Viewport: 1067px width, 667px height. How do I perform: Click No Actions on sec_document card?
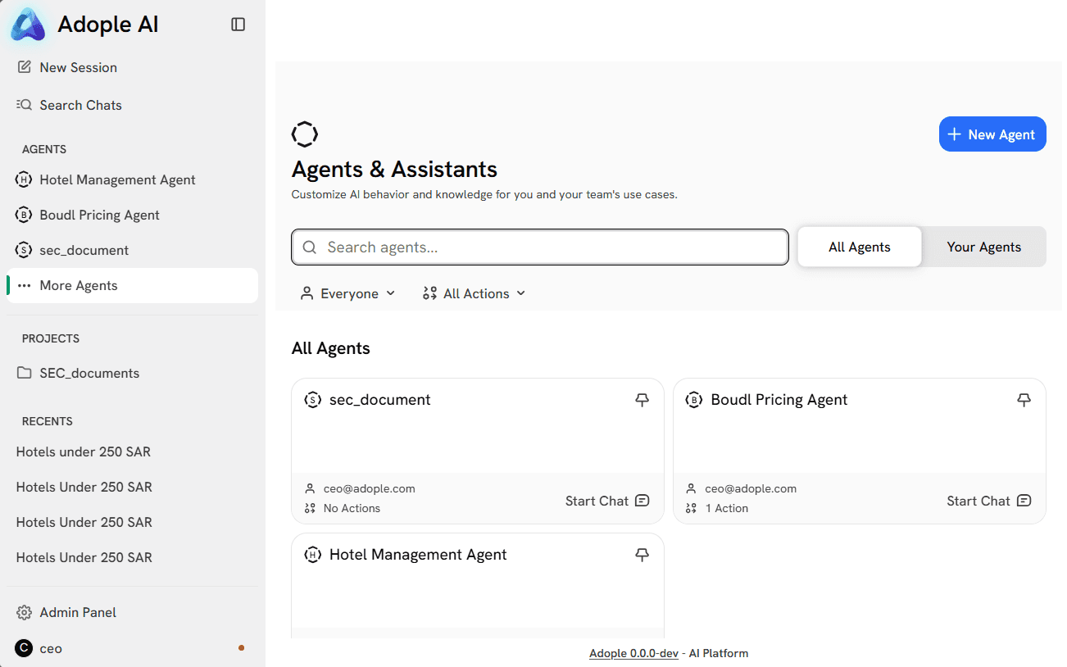(352, 508)
